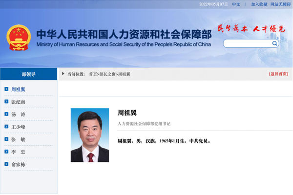Click the national emblem logo
293x195 pixels.
coord(19,38)
